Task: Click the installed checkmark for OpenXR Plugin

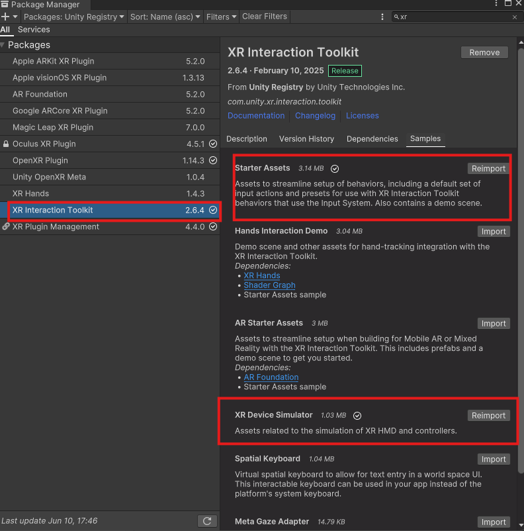Action: (x=213, y=160)
